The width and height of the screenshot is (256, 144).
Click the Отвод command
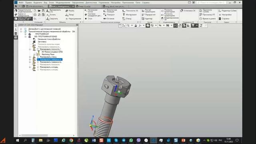(x=127, y=19)
